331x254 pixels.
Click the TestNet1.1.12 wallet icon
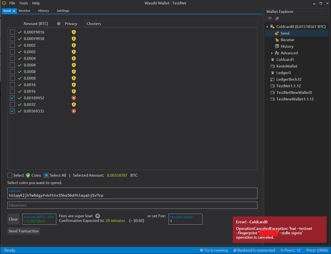[x=273, y=86]
